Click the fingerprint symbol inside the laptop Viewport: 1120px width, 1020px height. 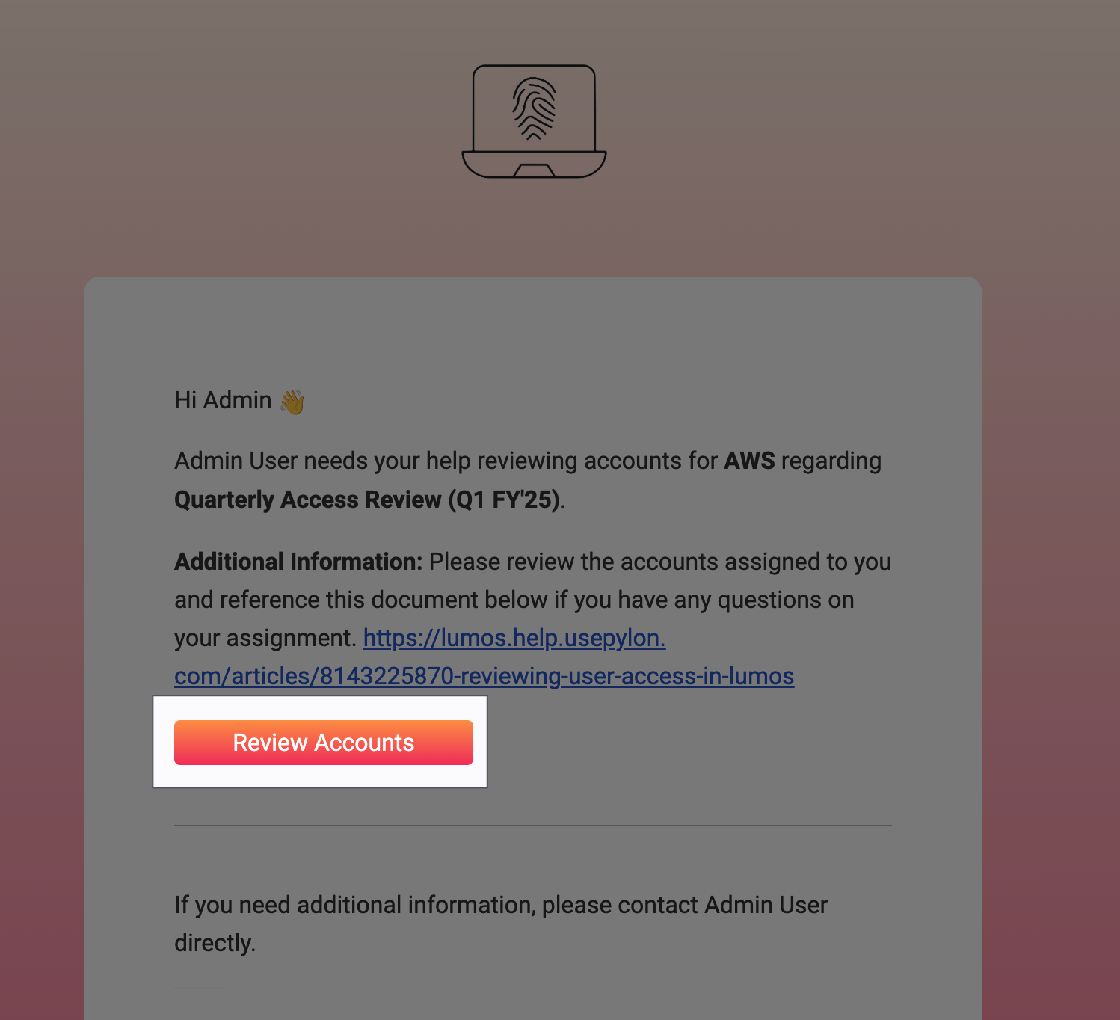534,108
